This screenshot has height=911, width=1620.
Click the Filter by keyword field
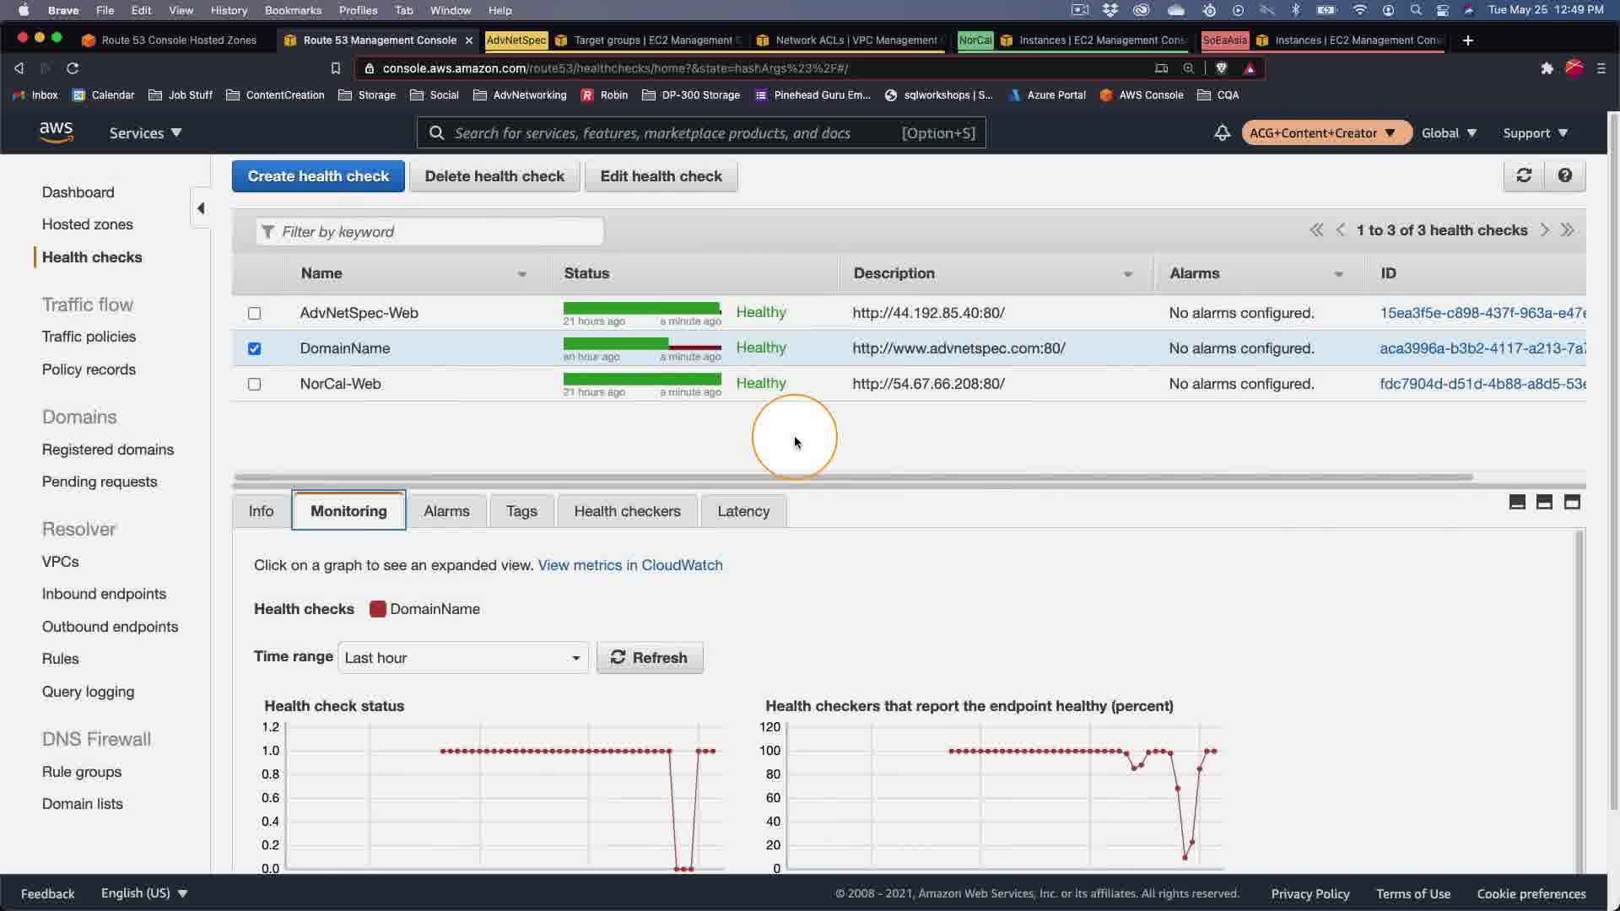pyautogui.click(x=430, y=232)
